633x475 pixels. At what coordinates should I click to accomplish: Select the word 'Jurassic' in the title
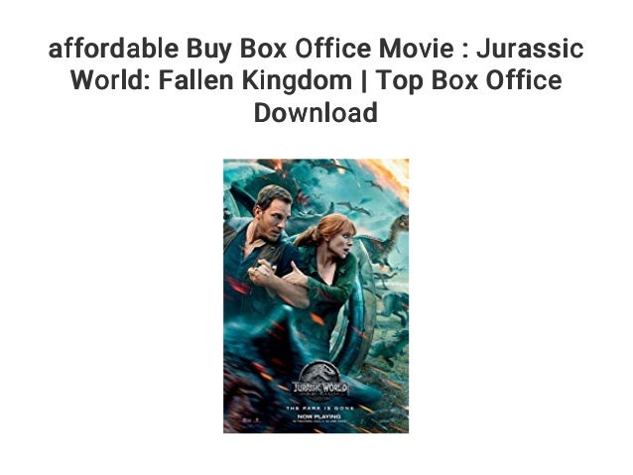pyautogui.click(x=530, y=49)
